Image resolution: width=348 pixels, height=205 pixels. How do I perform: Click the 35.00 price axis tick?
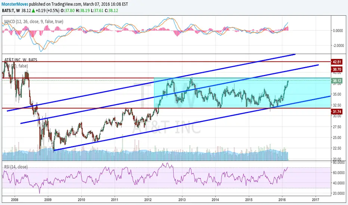[x=337, y=94]
